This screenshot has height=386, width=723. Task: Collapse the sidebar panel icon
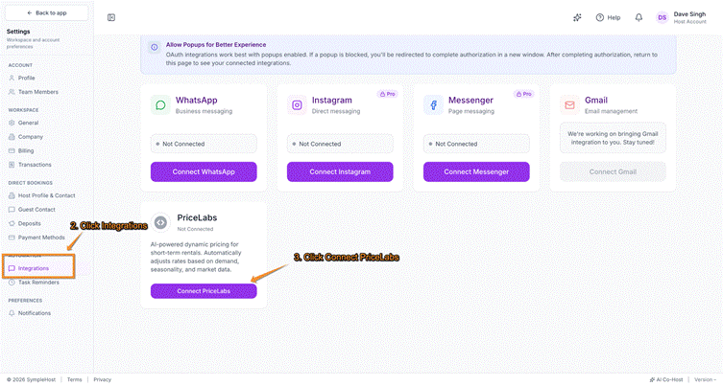pyautogui.click(x=111, y=17)
